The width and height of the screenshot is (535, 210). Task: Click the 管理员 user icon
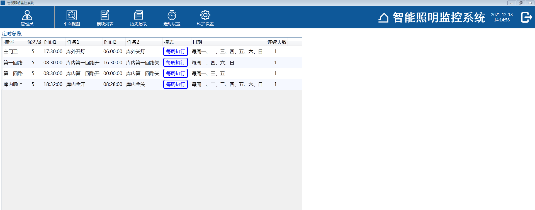tap(27, 18)
